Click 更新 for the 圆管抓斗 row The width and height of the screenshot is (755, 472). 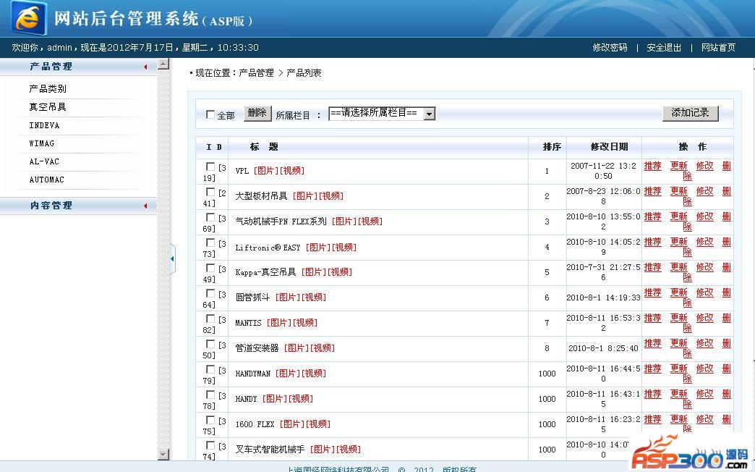(x=679, y=292)
